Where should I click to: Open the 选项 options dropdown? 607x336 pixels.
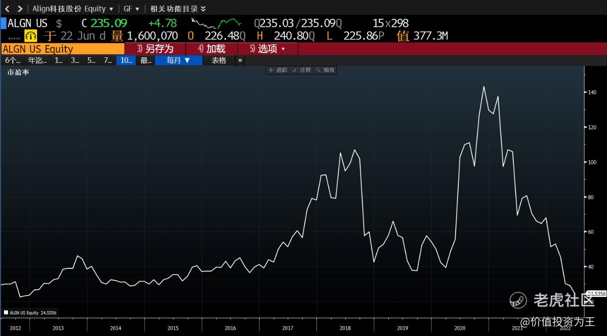click(268, 49)
